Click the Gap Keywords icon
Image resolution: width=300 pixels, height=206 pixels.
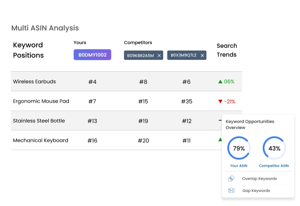point(231,191)
